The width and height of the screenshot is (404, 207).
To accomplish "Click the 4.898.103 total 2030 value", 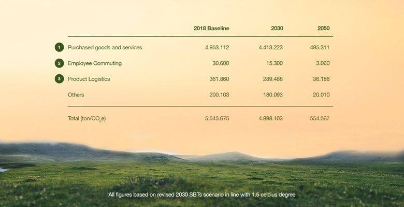I will click(270, 118).
